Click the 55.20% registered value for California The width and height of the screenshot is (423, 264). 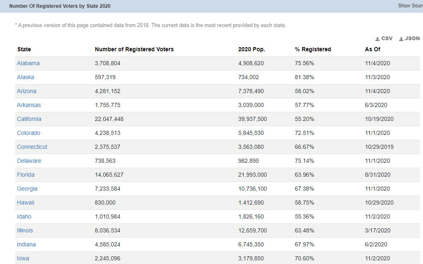304,119
